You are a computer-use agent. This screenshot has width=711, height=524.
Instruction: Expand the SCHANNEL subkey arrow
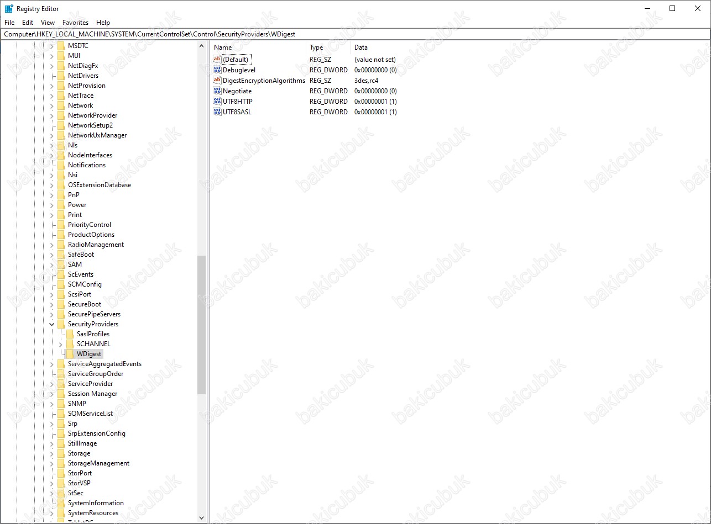pos(61,344)
